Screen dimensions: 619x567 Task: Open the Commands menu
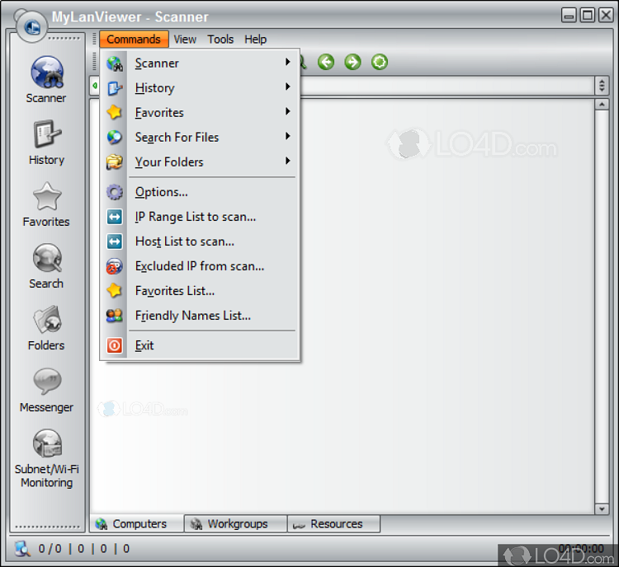(x=134, y=39)
